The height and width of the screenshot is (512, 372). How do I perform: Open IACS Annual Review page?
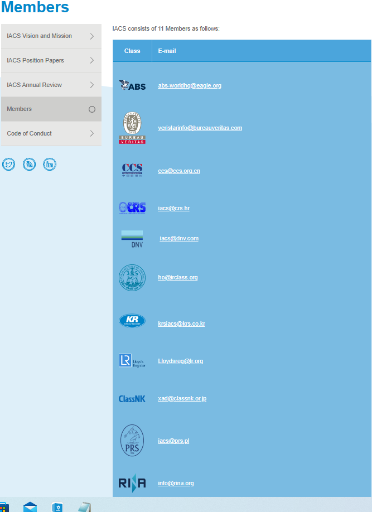click(x=51, y=85)
